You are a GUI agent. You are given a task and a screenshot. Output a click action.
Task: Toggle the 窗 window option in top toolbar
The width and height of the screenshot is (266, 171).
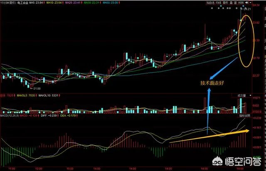235,3
